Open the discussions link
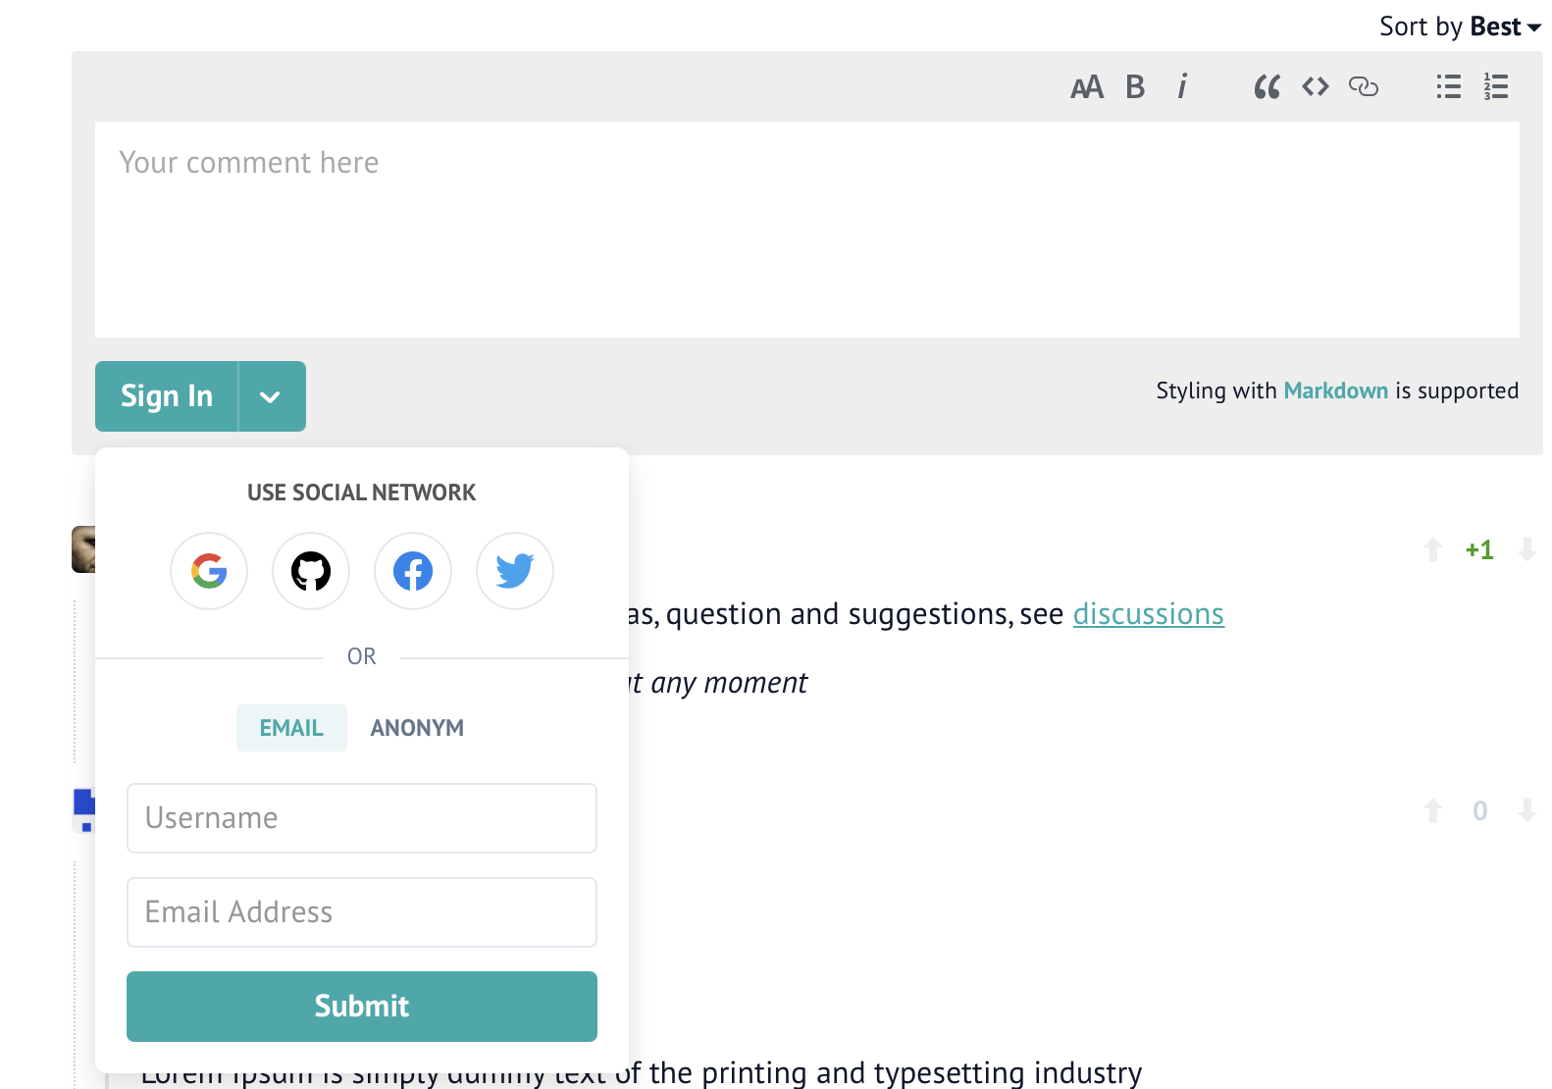Image resolution: width=1552 pixels, height=1089 pixels. point(1148,614)
